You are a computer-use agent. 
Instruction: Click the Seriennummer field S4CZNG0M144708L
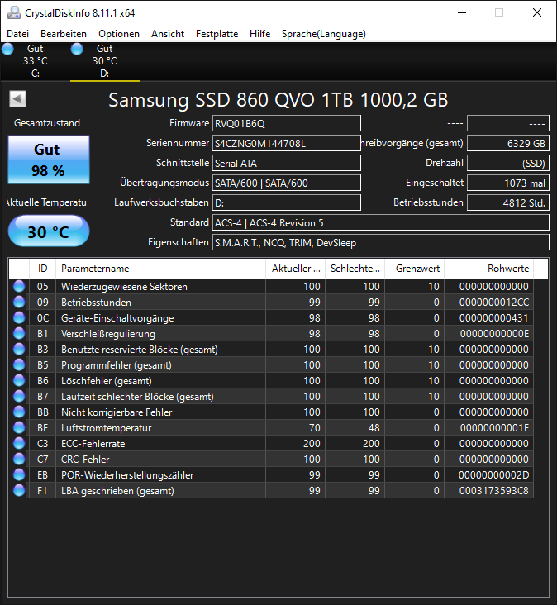tap(287, 143)
